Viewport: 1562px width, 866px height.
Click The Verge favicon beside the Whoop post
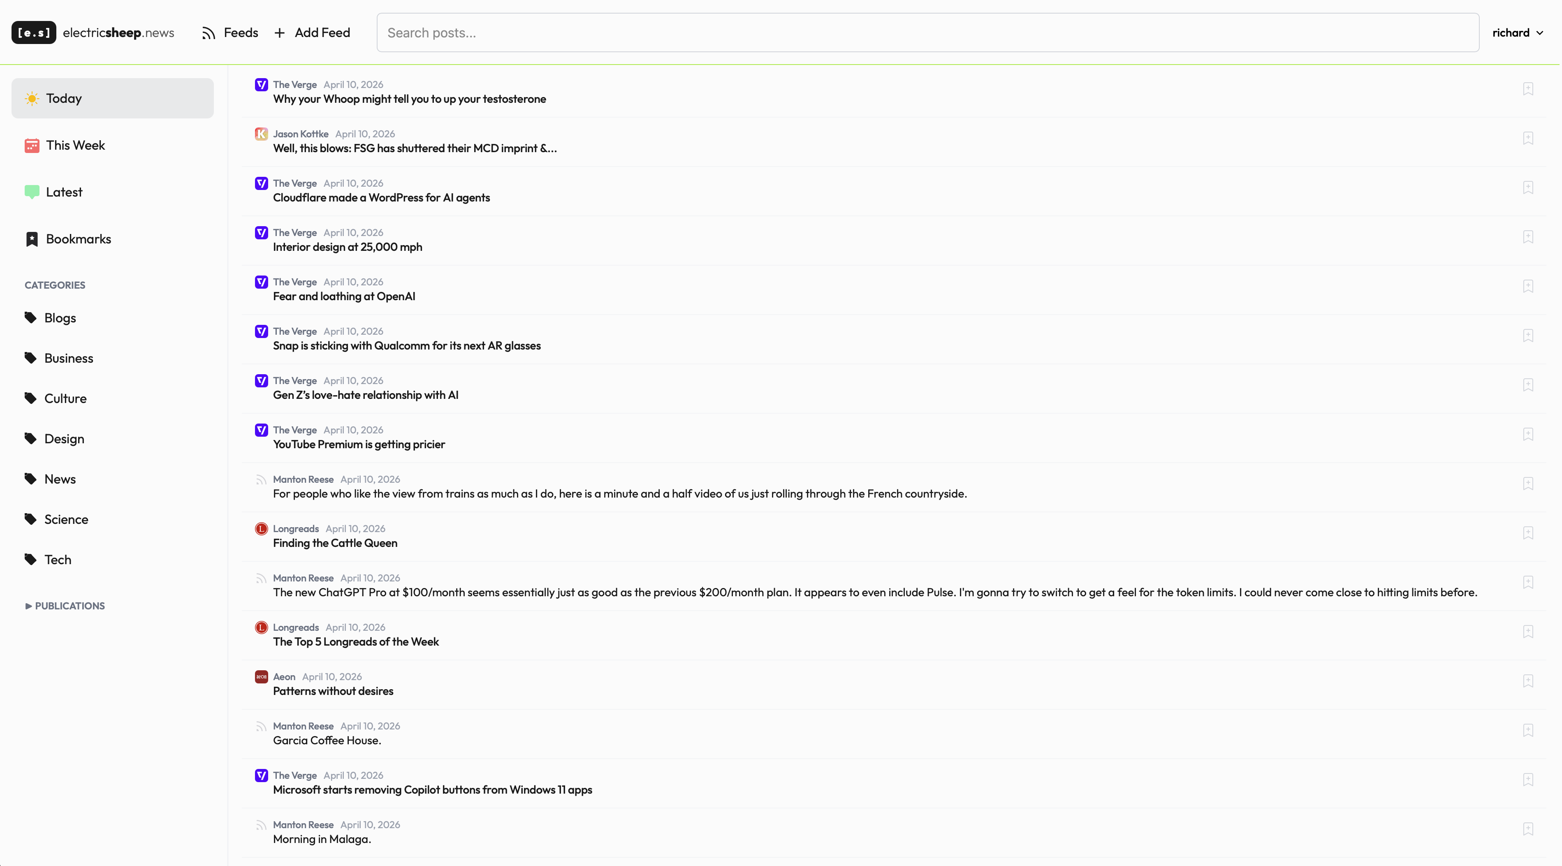click(261, 85)
